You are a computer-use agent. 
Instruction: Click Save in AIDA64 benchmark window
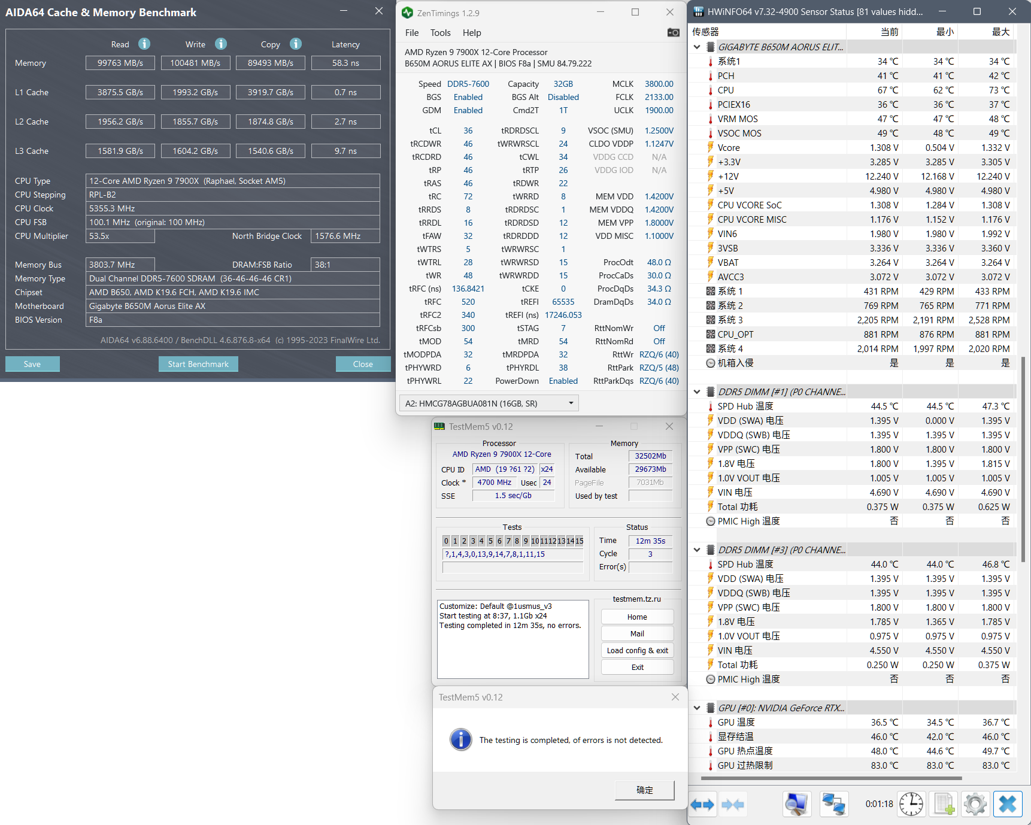[32, 364]
